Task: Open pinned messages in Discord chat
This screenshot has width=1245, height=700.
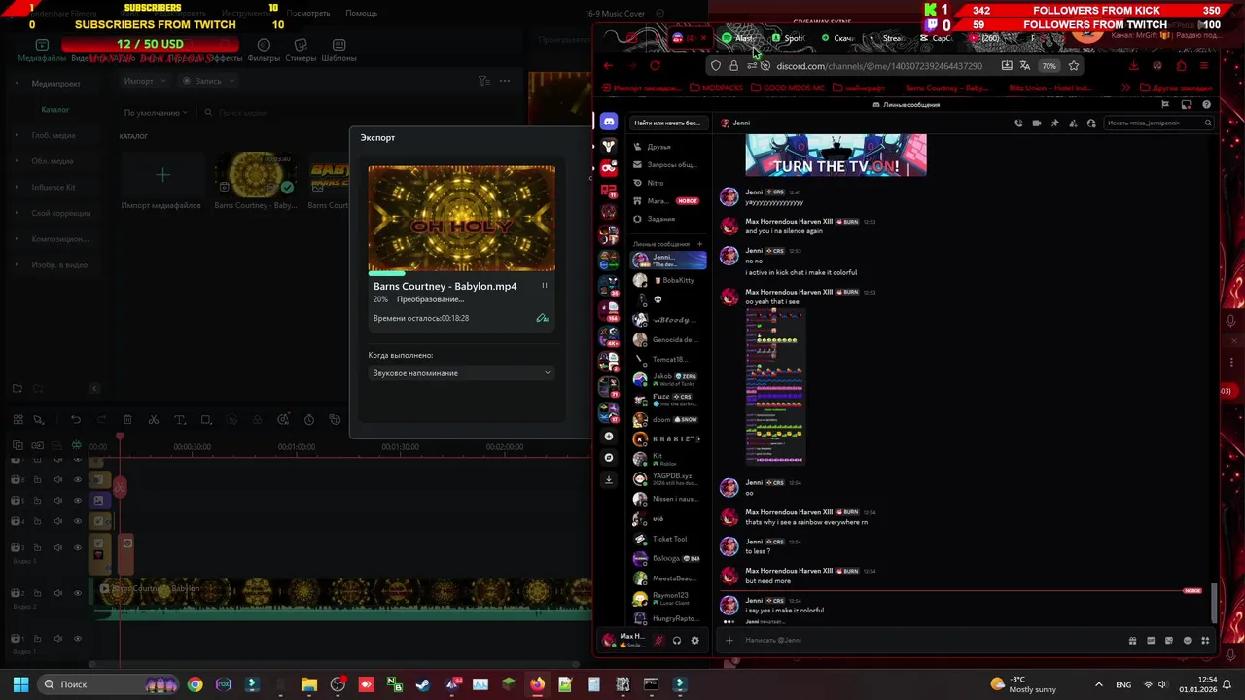Action: [1054, 123]
